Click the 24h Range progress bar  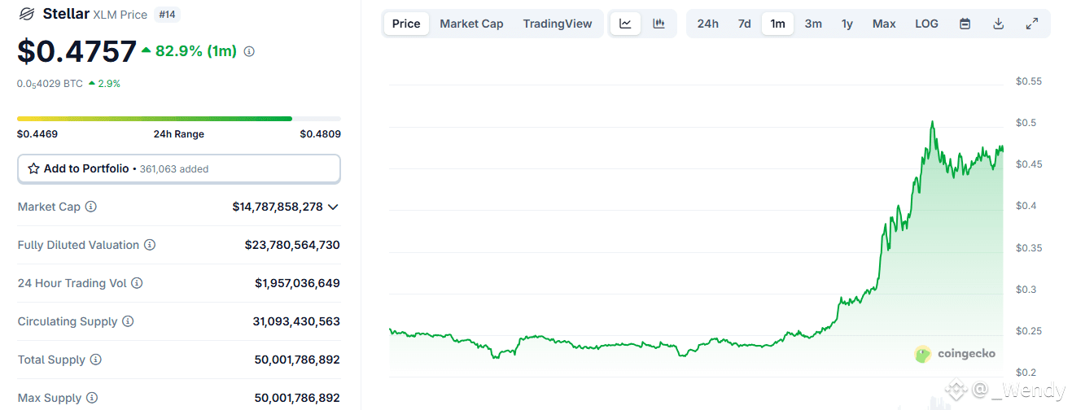click(x=179, y=119)
